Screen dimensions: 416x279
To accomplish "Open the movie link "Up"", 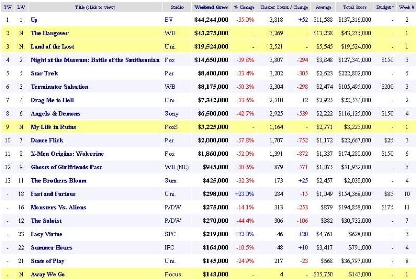I will coord(34,20).
